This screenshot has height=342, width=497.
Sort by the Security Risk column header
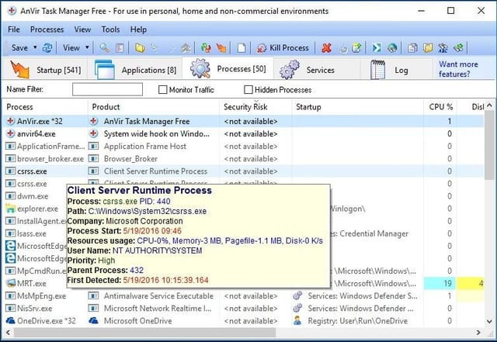point(255,107)
